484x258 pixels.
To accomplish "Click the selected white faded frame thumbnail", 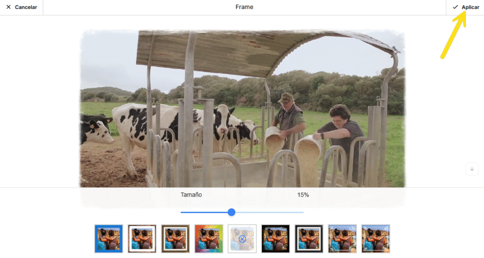I will (x=242, y=239).
